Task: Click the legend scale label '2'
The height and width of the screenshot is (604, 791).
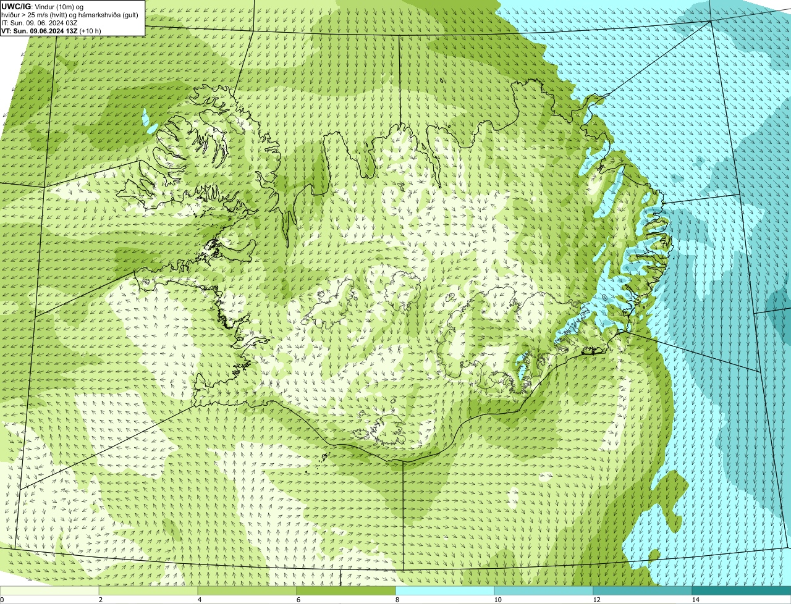Action: tap(100, 600)
